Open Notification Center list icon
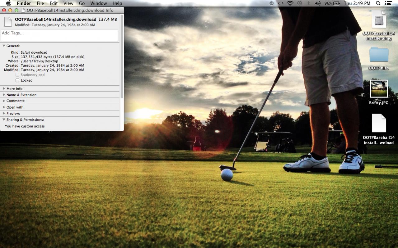Viewport: 398px width, 248px height. pos(388,3)
